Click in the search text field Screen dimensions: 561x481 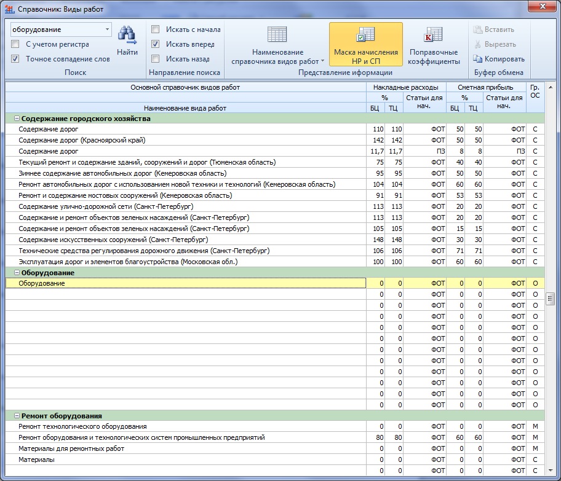pyautogui.click(x=55, y=29)
